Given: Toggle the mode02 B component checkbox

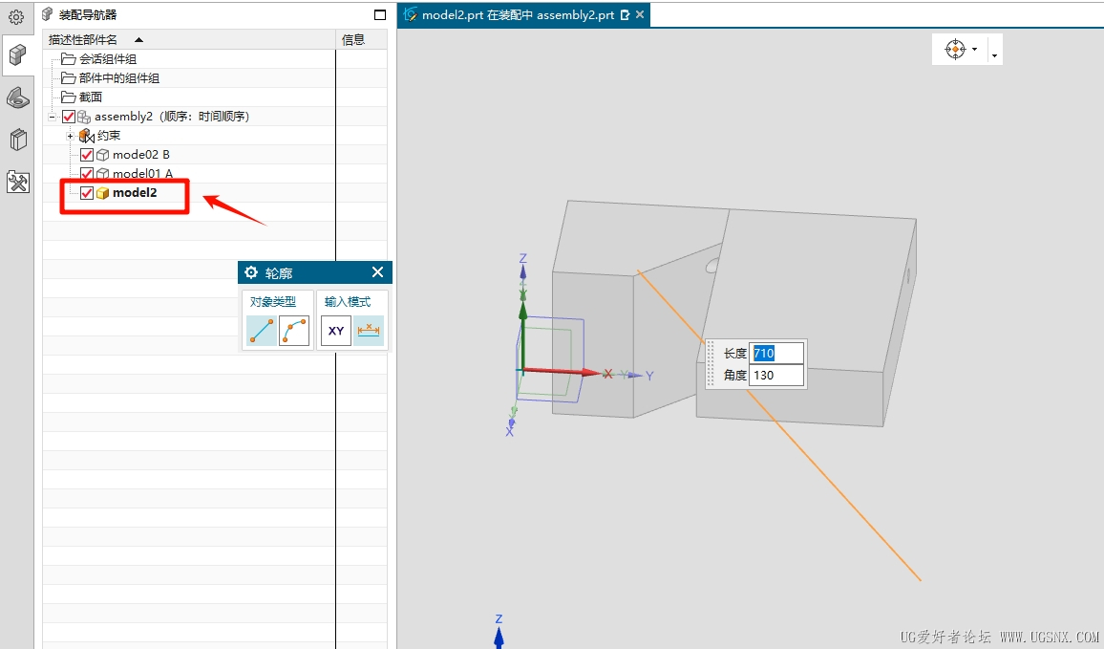Looking at the screenshot, I should tap(87, 155).
